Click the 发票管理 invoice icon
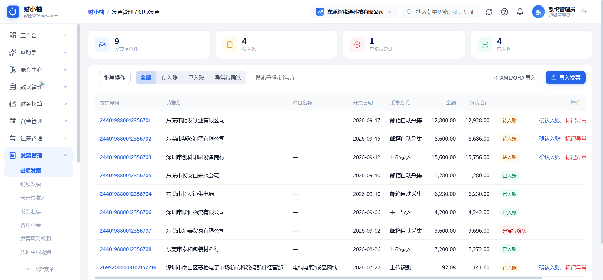Viewport: 603px width, 280px height. 13,156
